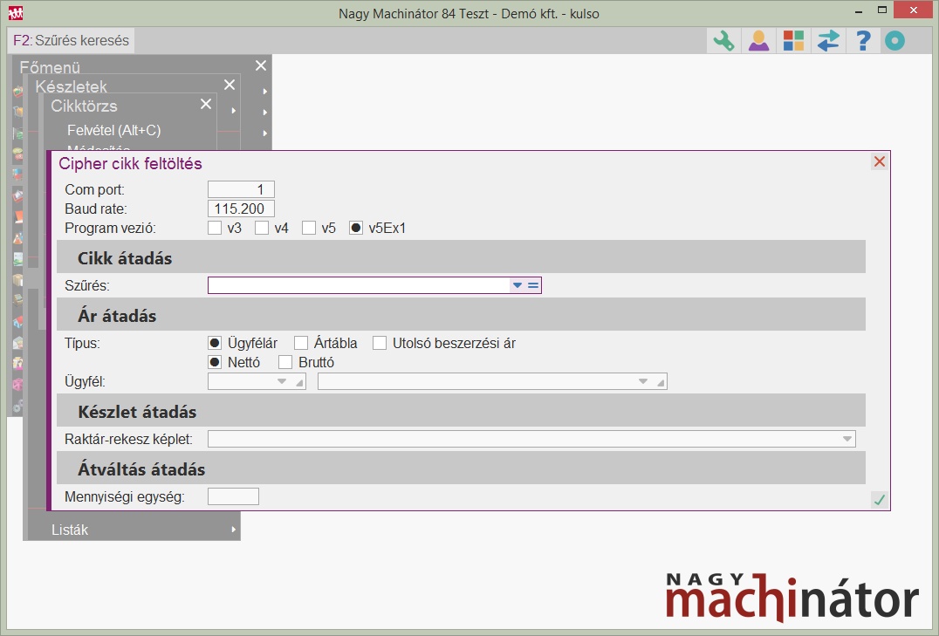Open the Szűrés dropdown arrow
The image size is (939, 636).
517,285
